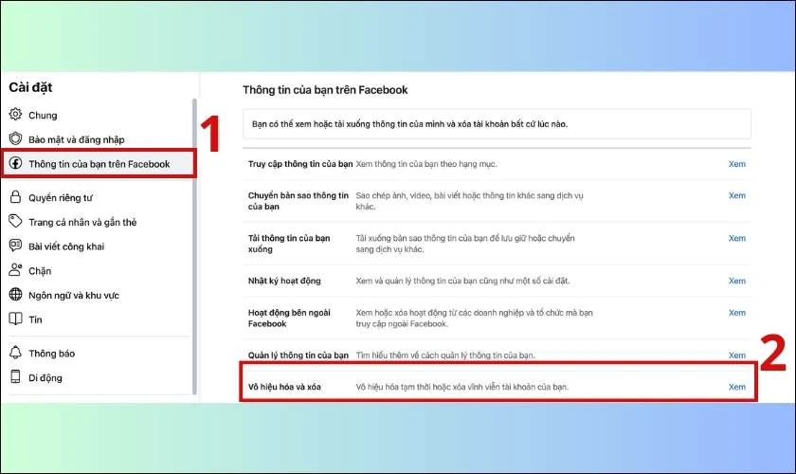
Task: Click the Nhật ký hoạt động label
Action: pos(284,281)
